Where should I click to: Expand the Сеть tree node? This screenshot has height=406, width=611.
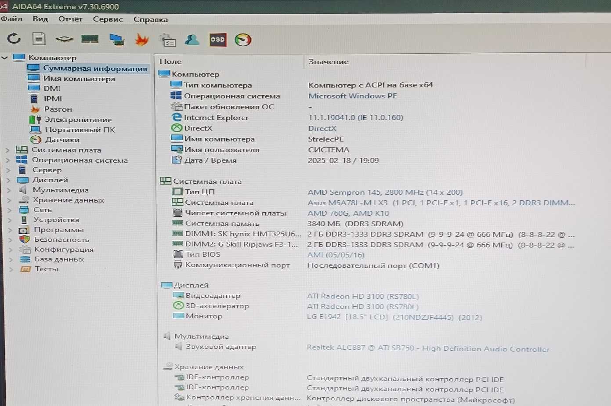coord(10,210)
